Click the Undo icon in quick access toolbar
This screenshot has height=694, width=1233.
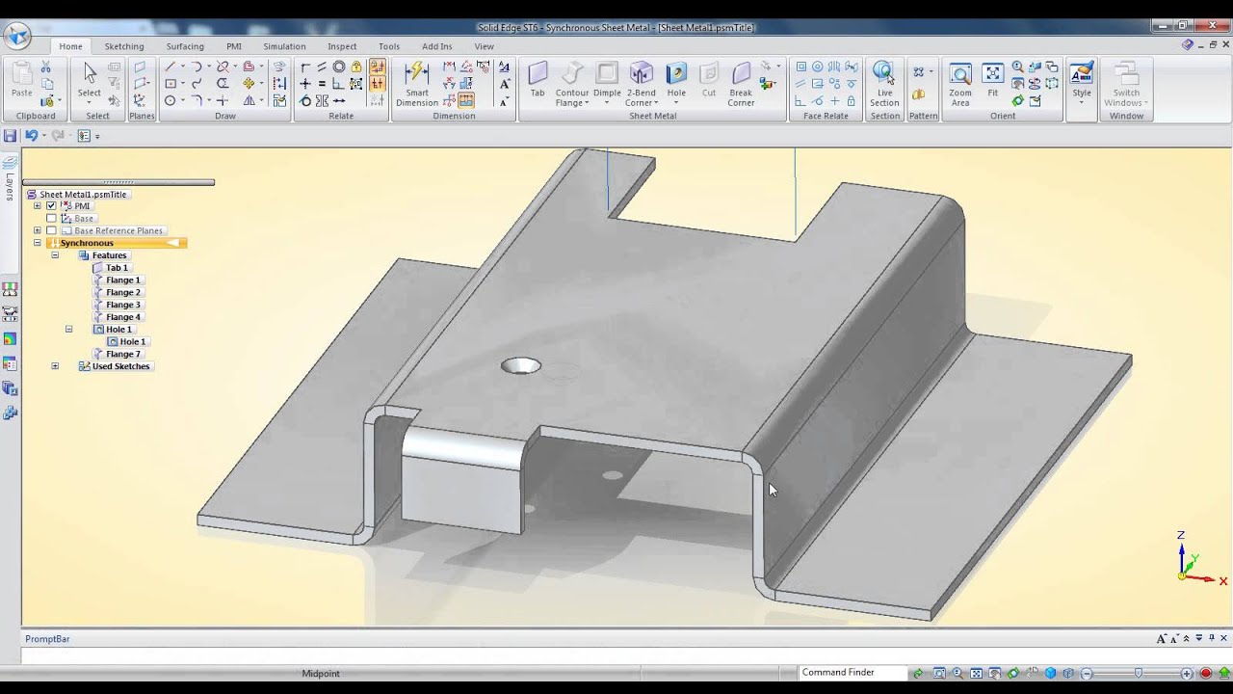31,136
